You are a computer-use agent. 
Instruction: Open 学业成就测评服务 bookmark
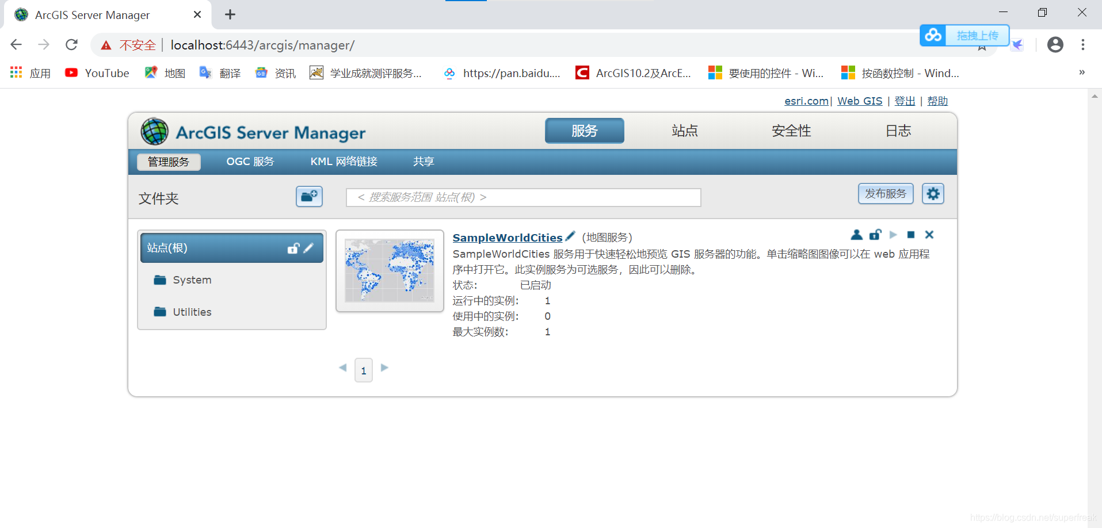coord(365,73)
